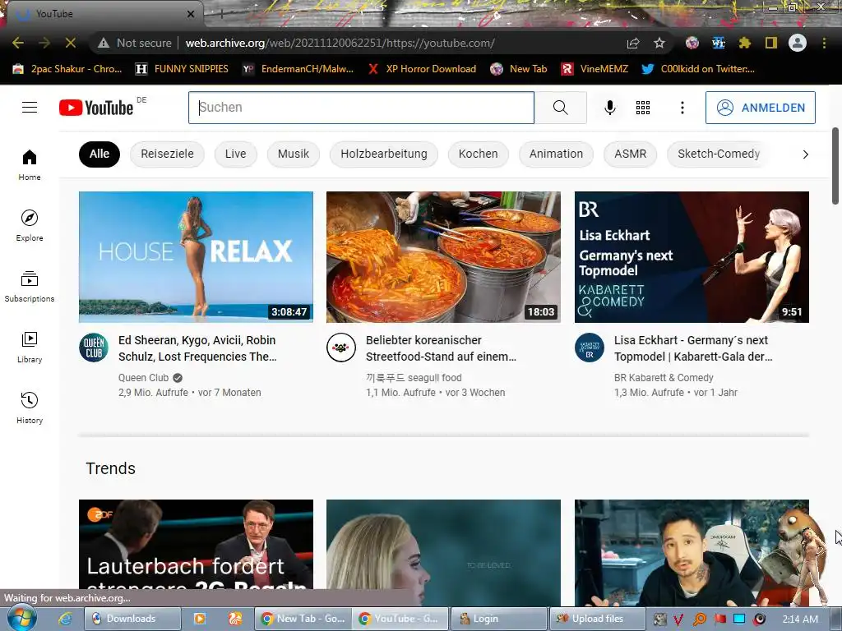842x631 pixels.
Task: Open the Chrome profile avatar
Action: pyautogui.click(x=798, y=43)
